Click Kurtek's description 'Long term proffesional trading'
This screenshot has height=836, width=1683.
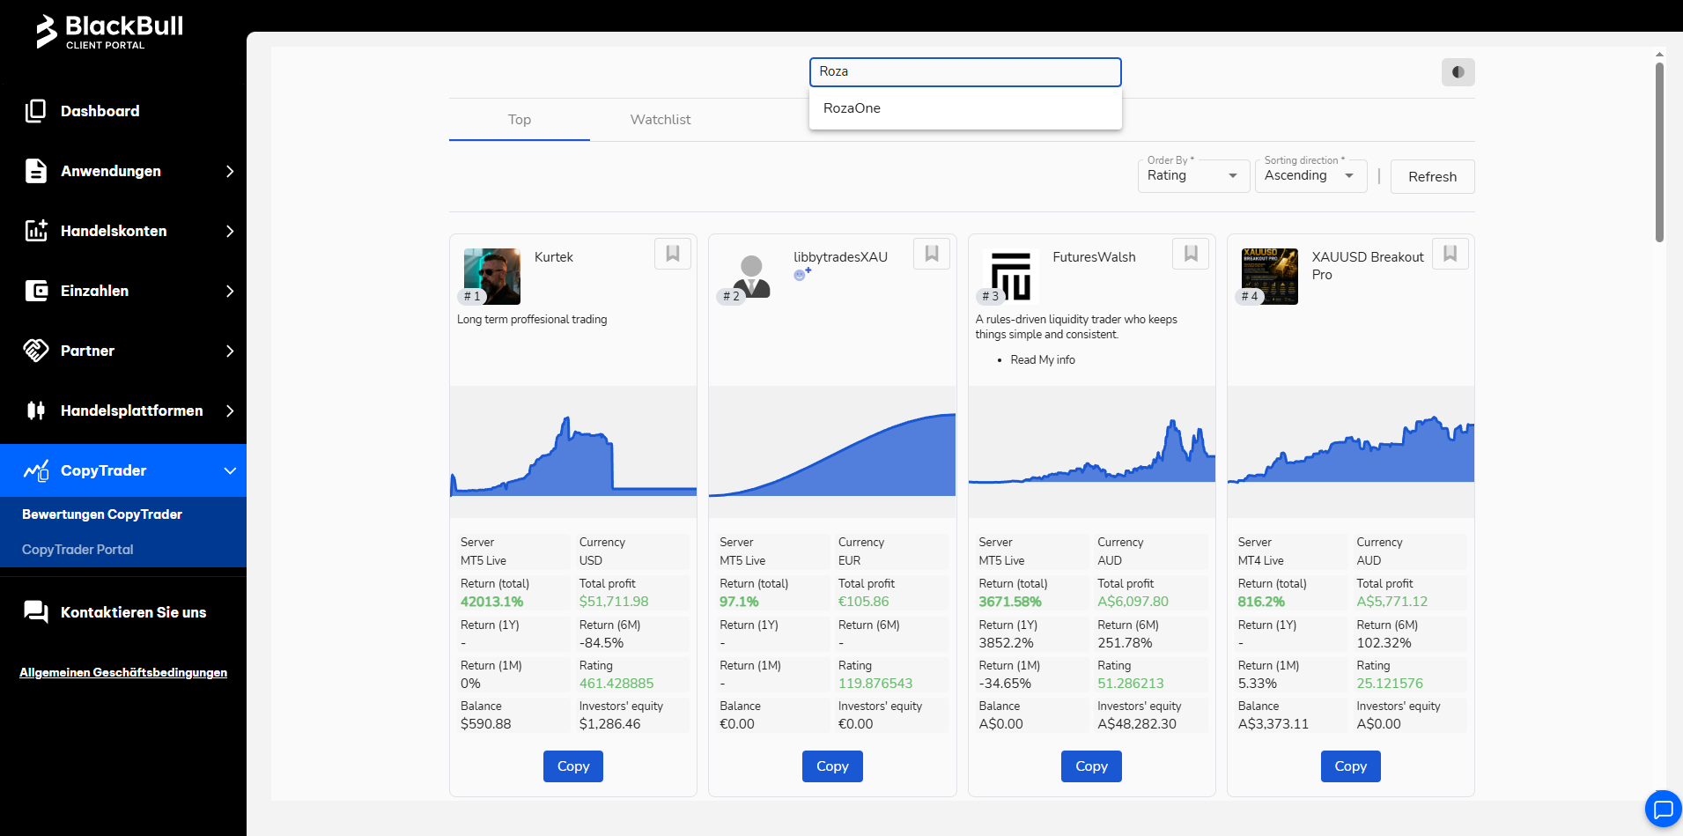(x=532, y=320)
